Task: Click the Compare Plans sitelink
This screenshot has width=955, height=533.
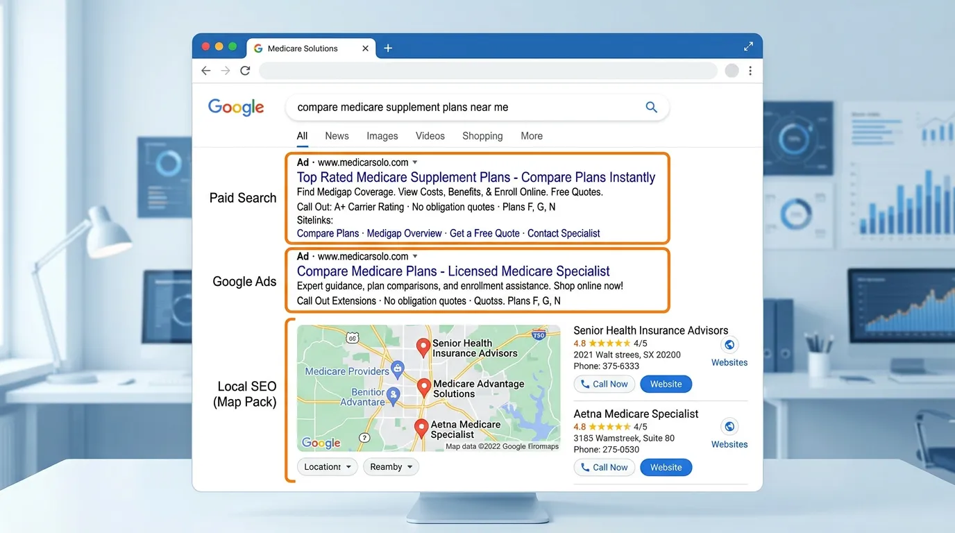Action: 328,233
